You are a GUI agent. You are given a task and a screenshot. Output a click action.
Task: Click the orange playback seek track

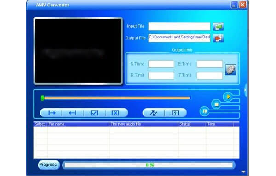(x=117, y=98)
